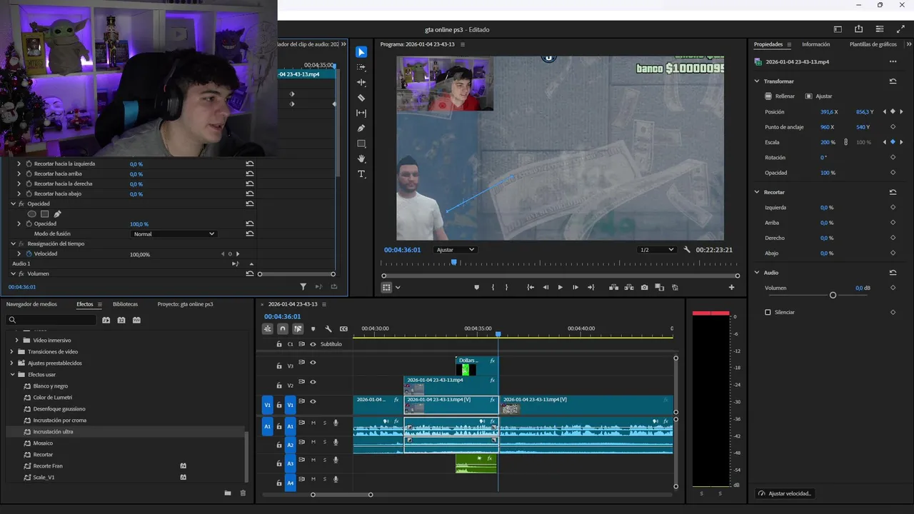Collapse Audio section in Propiedades
The width and height of the screenshot is (914, 514).
757,273
